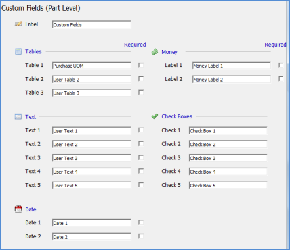
Task: Click the Custom Fields label input field
Action: [x=92, y=24]
